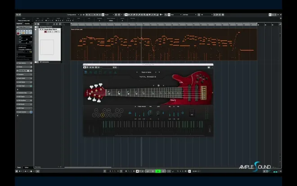Viewport: 297px width, 186px height.
Task: Mute the Ample Bass track in the track list
Action: pos(40,30)
